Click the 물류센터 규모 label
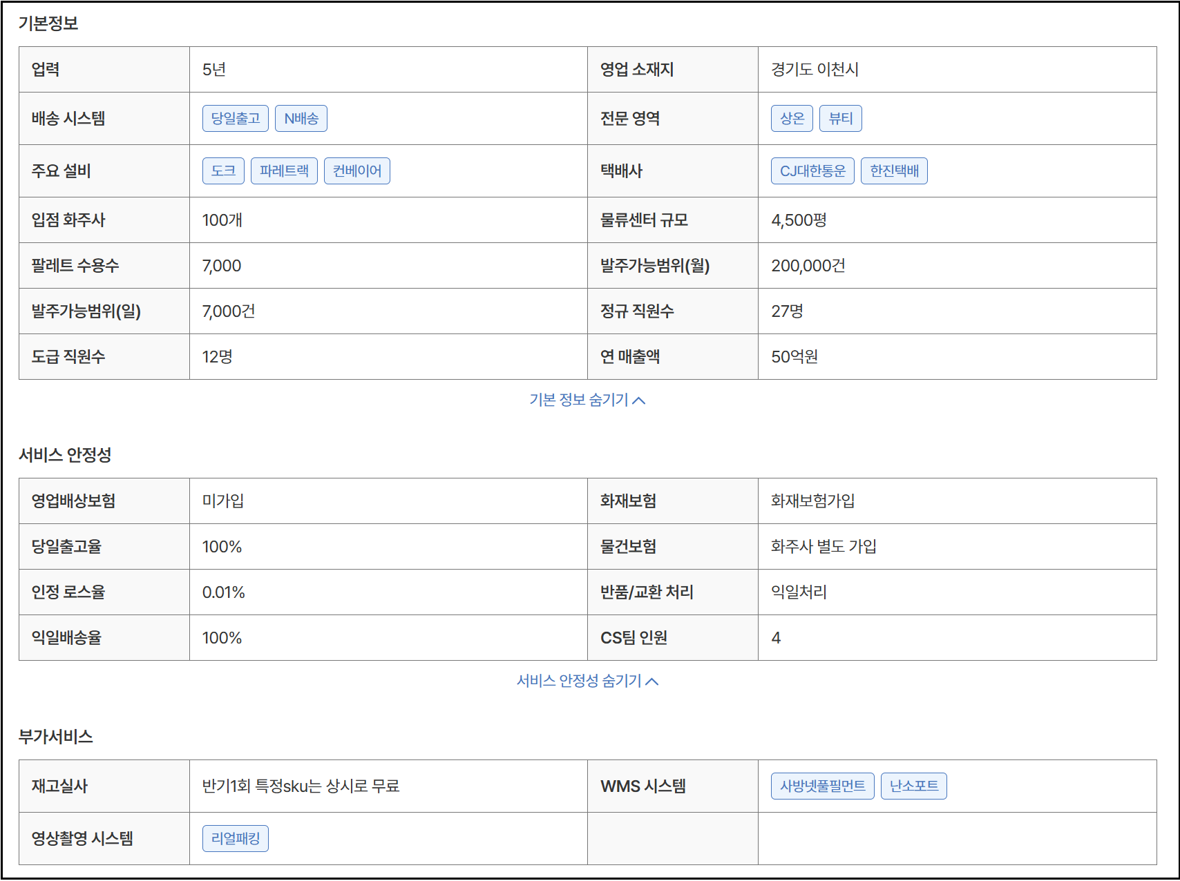 pos(644,220)
